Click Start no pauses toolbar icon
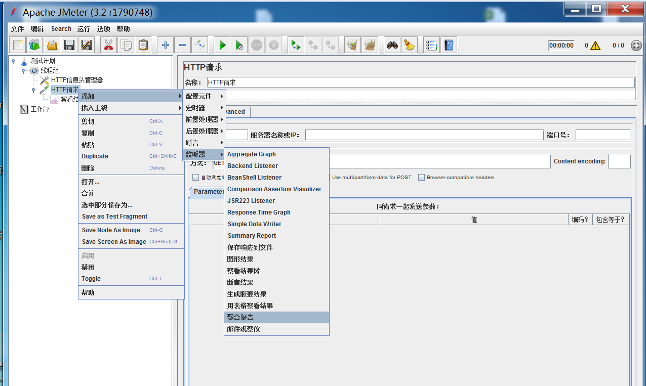Screen dimensions: 646x386 [239, 45]
